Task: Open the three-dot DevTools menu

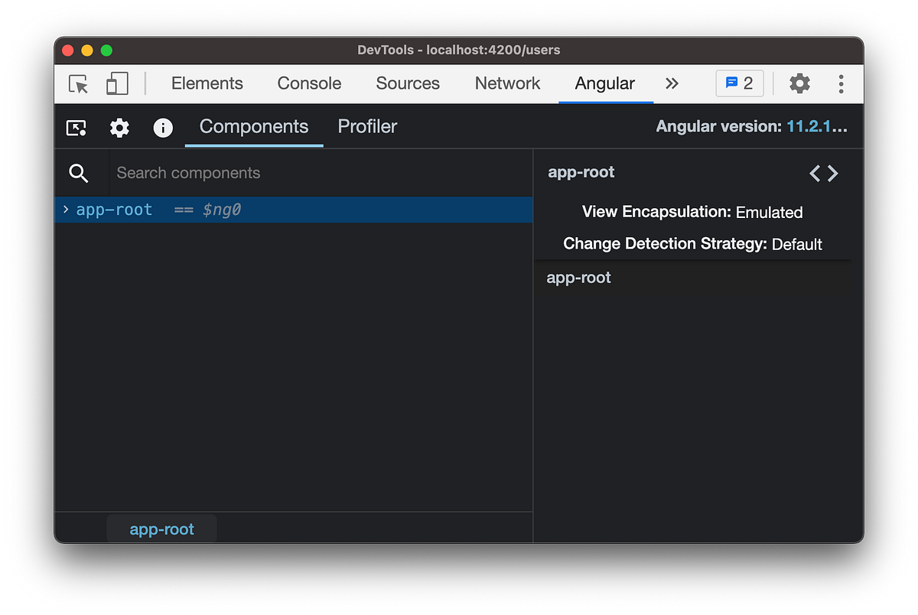Action: coord(841,84)
